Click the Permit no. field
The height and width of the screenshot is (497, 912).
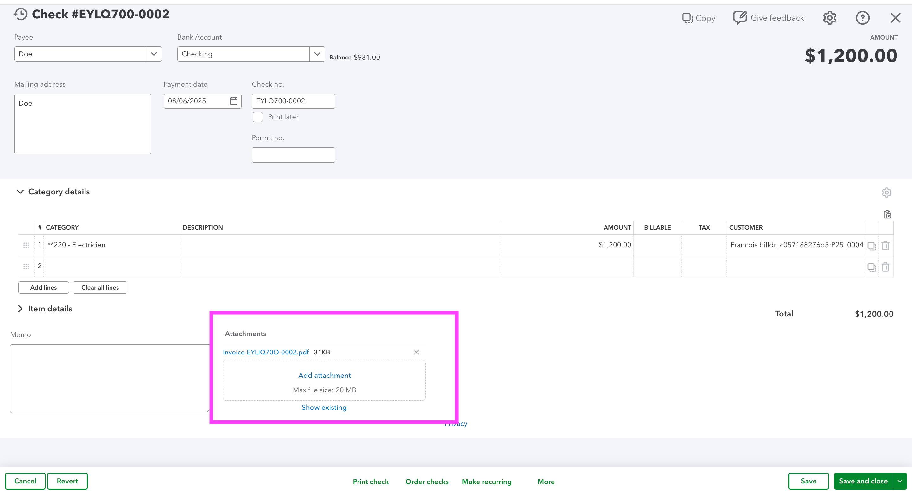294,155
